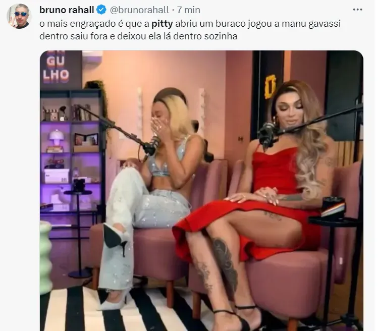Click the bold pitty keyword in tweet
The width and height of the screenshot is (378, 331).
coord(162,24)
